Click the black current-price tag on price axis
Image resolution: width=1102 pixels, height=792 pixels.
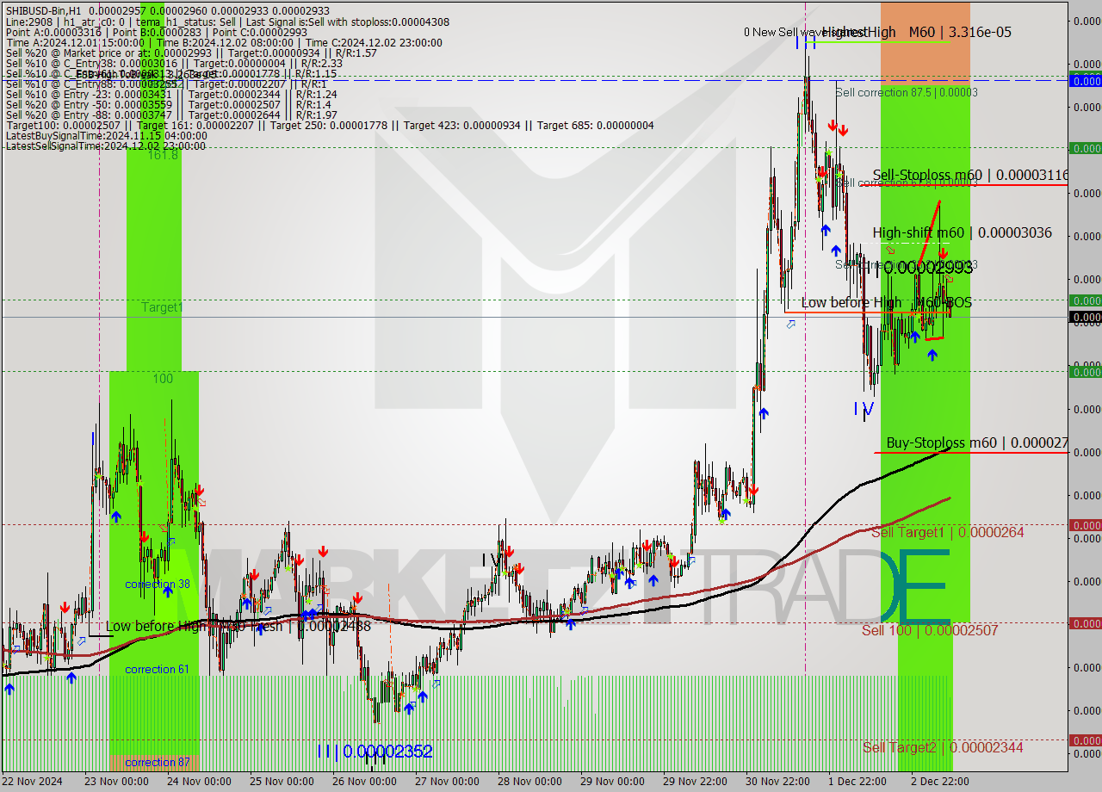point(1085,317)
